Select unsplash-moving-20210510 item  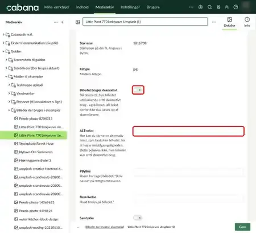point(40,227)
